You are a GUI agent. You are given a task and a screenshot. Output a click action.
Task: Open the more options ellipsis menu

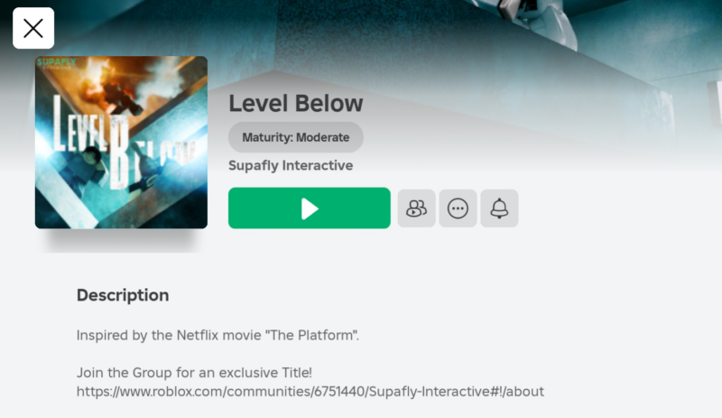458,209
